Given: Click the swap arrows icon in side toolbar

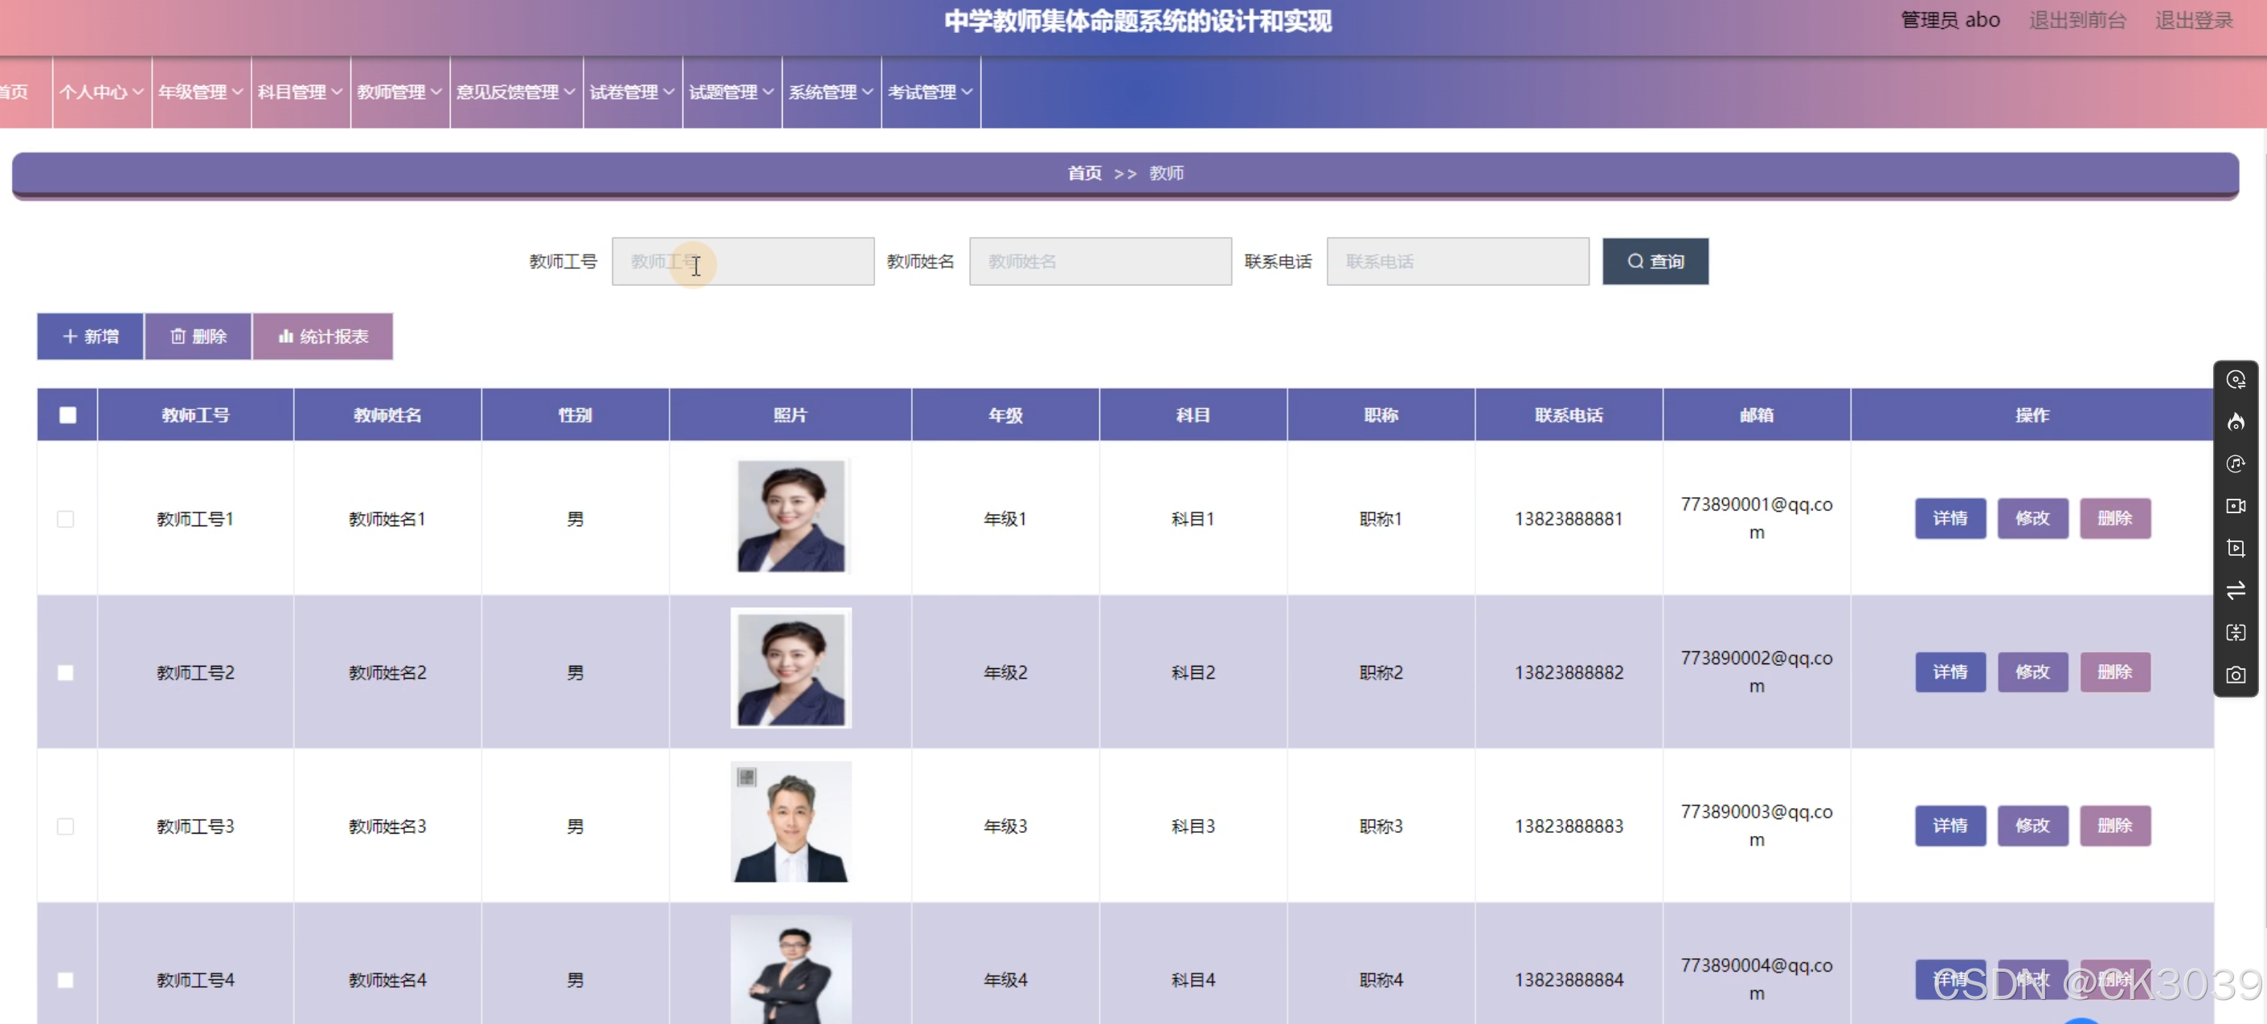Looking at the screenshot, I should click(x=2236, y=590).
